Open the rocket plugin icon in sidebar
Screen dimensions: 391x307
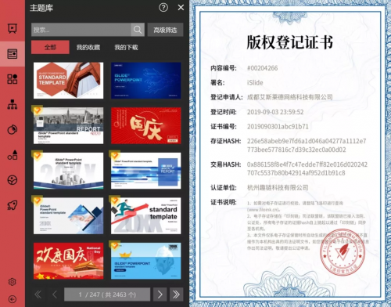click(13, 205)
